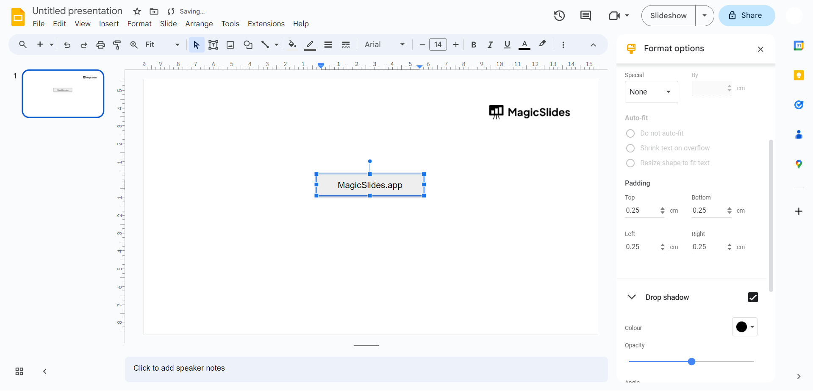Insert a text box
The height and width of the screenshot is (391, 813).
coord(214,44)
